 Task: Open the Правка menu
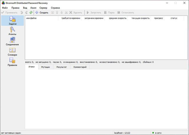pos(15,8)
